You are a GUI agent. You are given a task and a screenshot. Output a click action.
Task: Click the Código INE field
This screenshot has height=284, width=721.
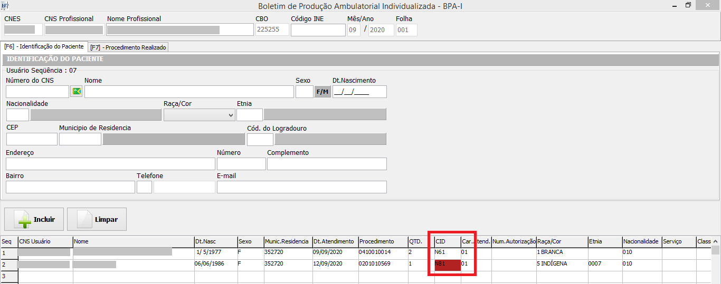coord(318,30)
